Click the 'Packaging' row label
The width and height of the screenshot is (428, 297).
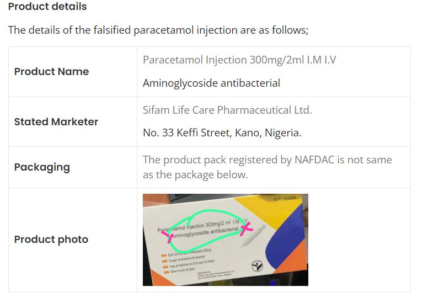pos(42,167)
